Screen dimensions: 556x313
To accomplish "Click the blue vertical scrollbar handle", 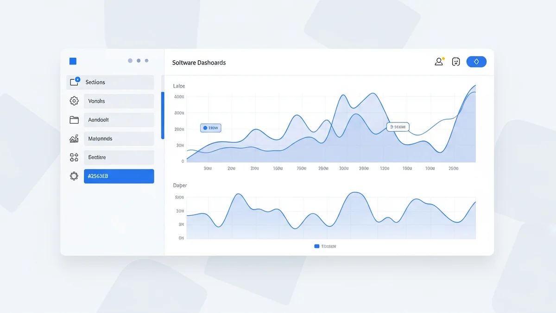I will tap(163, 115).
